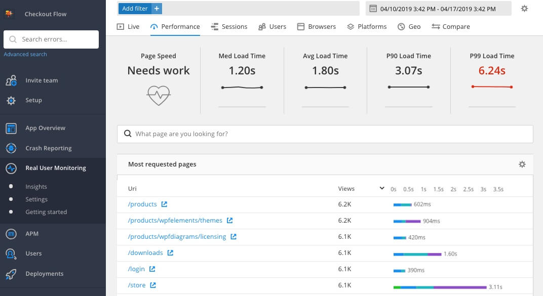
Task: Open the Geo tab
Action: click(409, 27)
